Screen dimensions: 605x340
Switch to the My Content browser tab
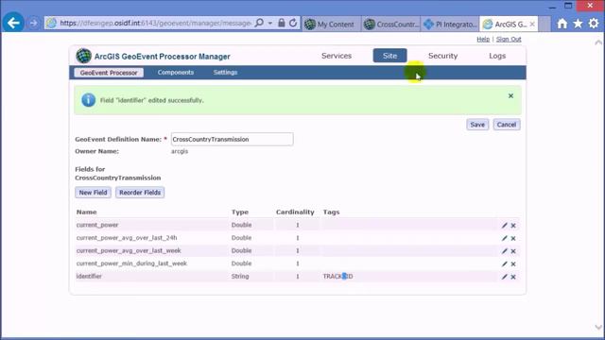point(332,24)
